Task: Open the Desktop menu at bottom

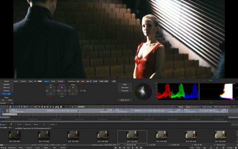Action: (x=3, y=148)
